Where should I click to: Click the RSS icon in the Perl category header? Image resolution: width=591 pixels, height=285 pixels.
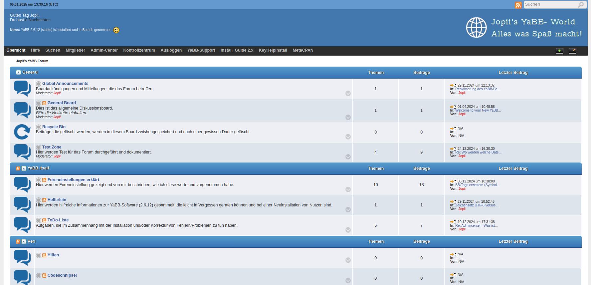[x=18, y=242]
